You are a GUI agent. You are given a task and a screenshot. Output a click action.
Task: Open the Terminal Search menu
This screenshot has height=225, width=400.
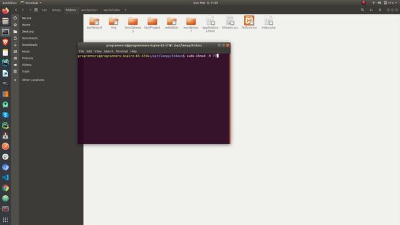[x=109, y=51]
